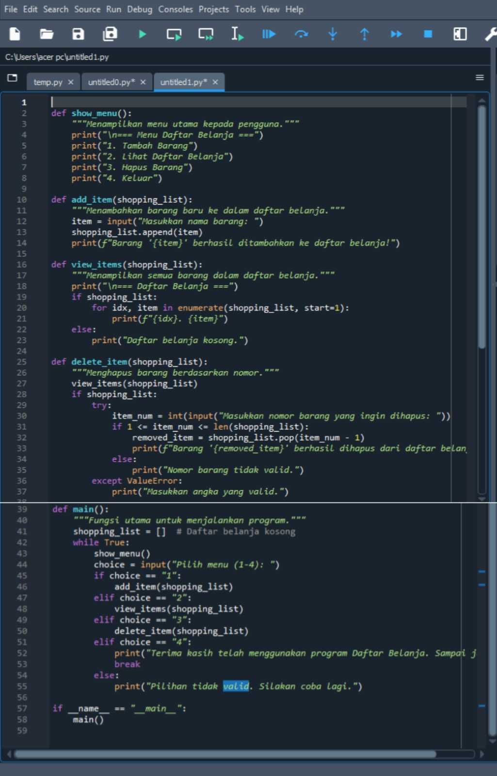497x776 pixels.
Task: Open the File menu
Action: (11, 9)
